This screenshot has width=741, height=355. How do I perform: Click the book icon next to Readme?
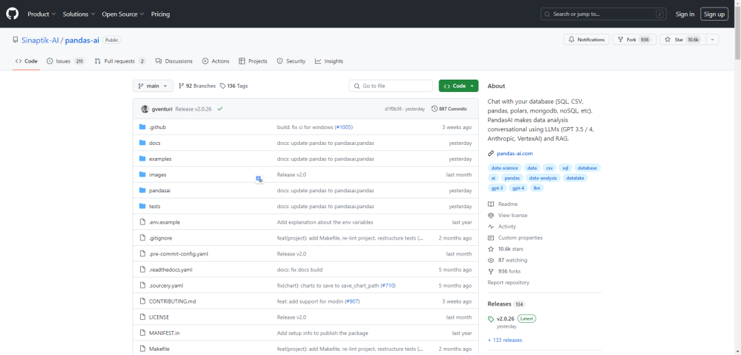click(x=491, y=204)
